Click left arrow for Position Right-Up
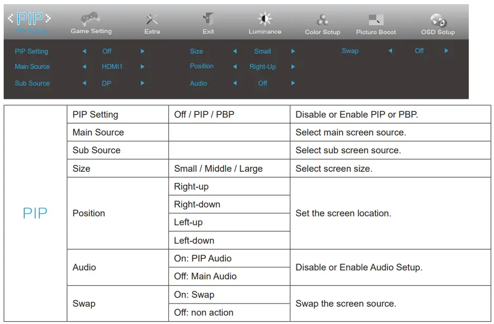 [235, 67]
